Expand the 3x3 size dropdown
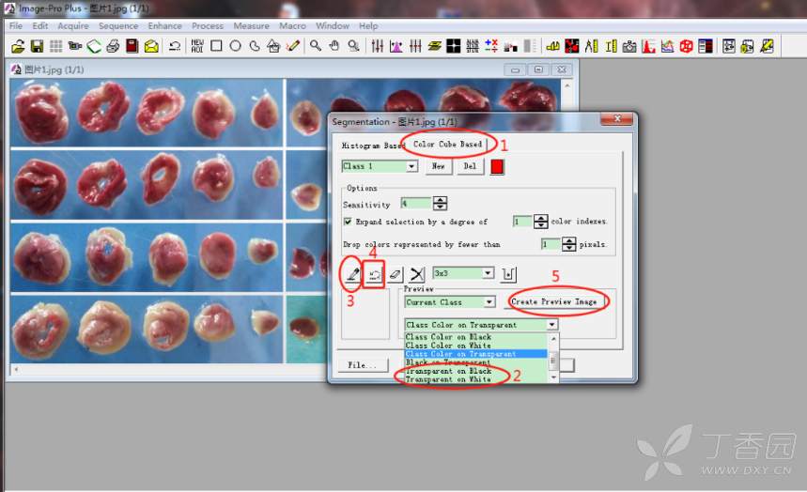 (488, 273)
